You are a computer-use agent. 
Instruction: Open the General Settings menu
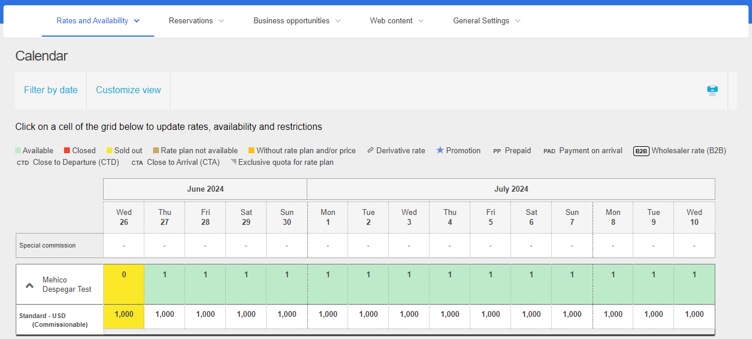pos(487,21)
